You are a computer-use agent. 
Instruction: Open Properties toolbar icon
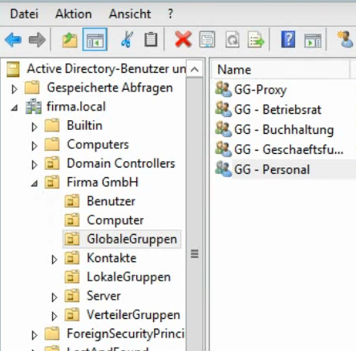click(x=207, y=39)
